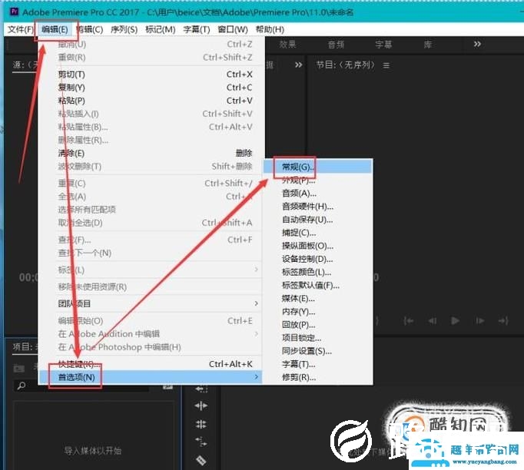The width and height of the screenshot is (524, 470).
Task: Open the 帮助(H) menu
Action: click(x=270, y=29)
